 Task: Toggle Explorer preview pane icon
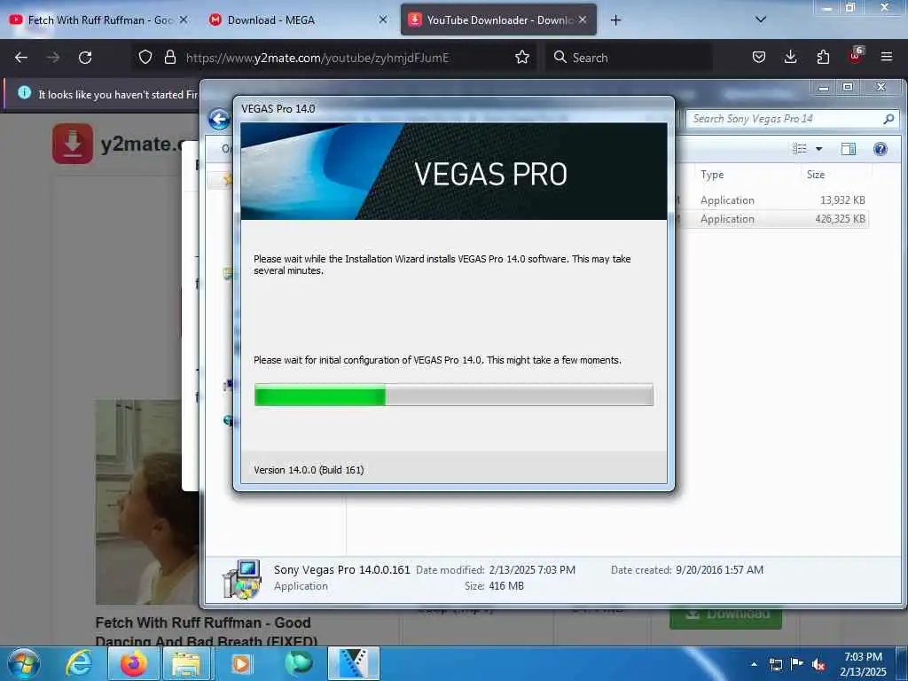849,149
